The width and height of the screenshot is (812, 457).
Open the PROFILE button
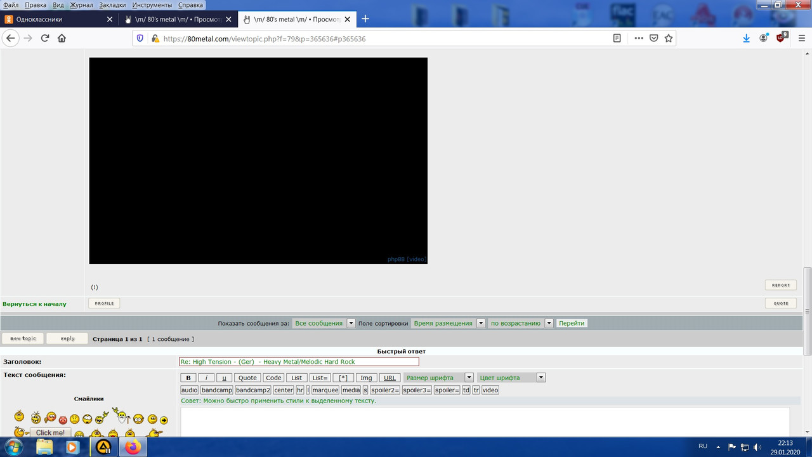[104, 303]
